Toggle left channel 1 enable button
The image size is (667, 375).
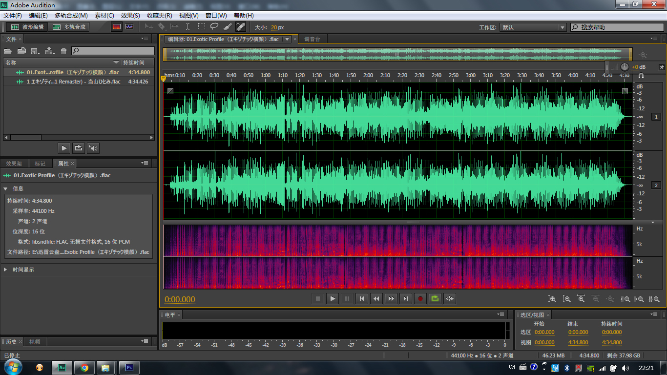click(656, 117)
